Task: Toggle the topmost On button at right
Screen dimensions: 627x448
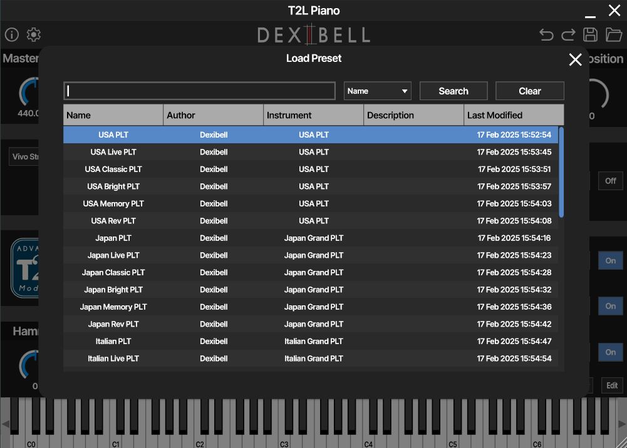Action: 610,261
